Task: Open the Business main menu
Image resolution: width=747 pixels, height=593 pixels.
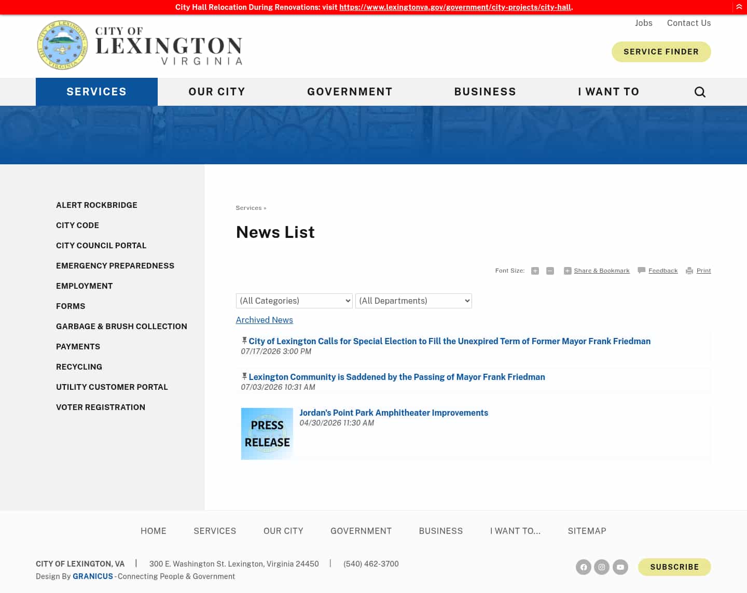Action: [485, 92]
